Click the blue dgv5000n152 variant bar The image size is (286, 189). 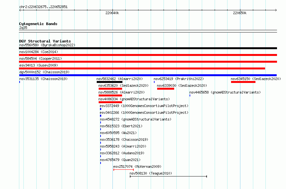point(148,75)
